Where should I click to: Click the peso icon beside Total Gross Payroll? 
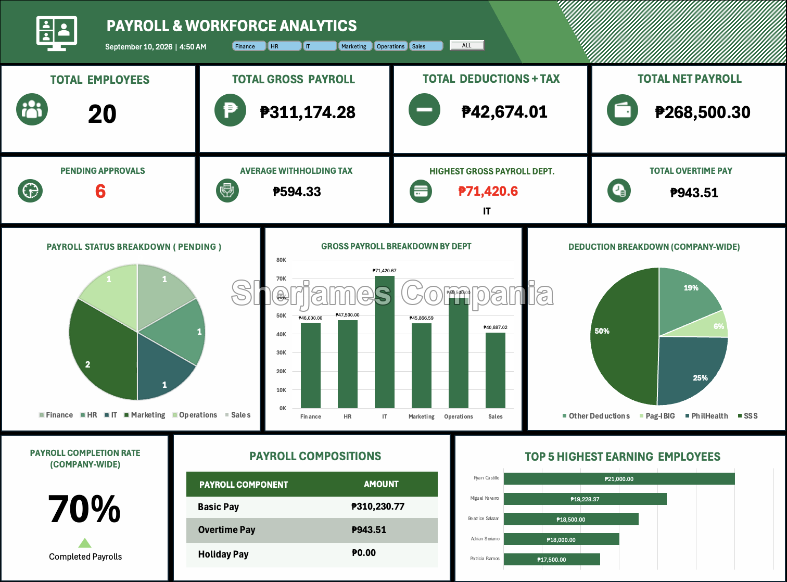(230, 110)
